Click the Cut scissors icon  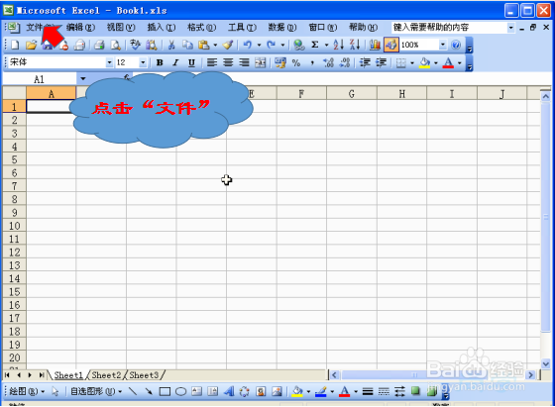coord(171,45)
